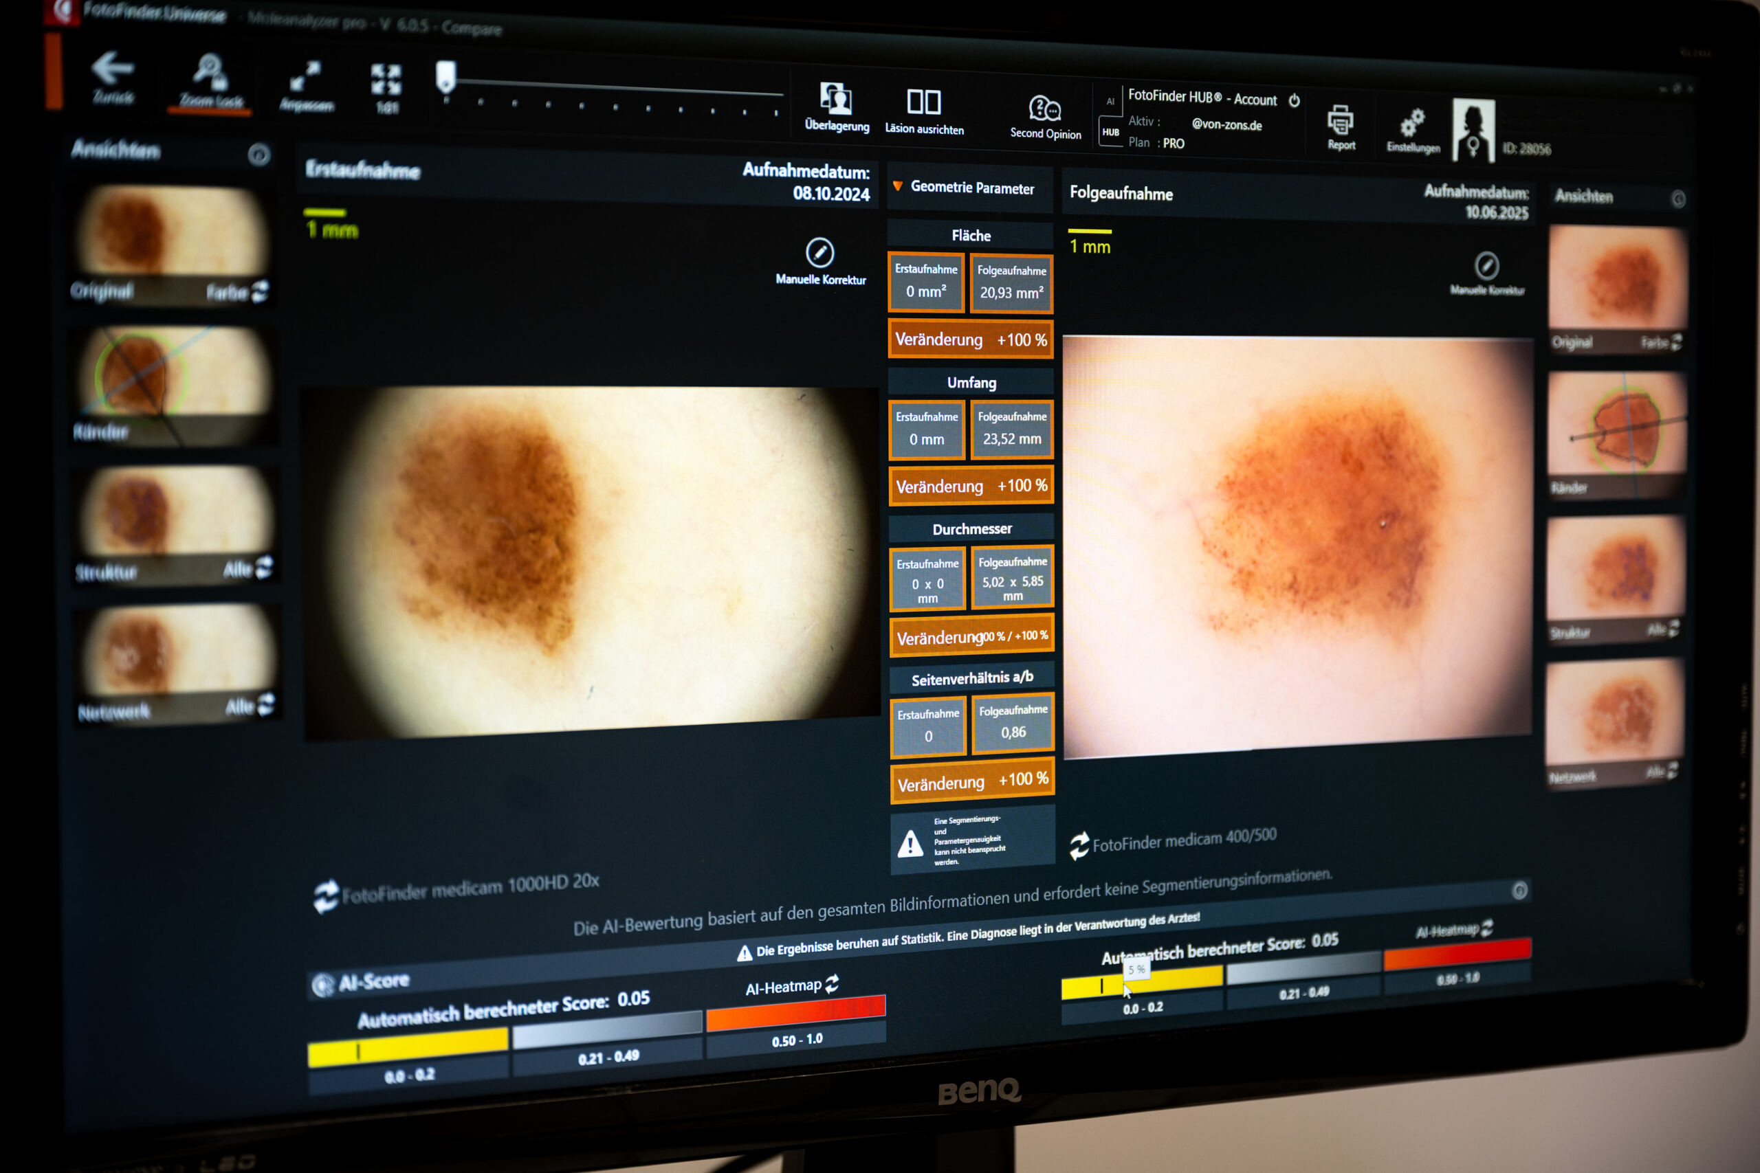Toggle the Zoom Lock tool
This screenshot has width=1760, height=1173.
(210, 74)
